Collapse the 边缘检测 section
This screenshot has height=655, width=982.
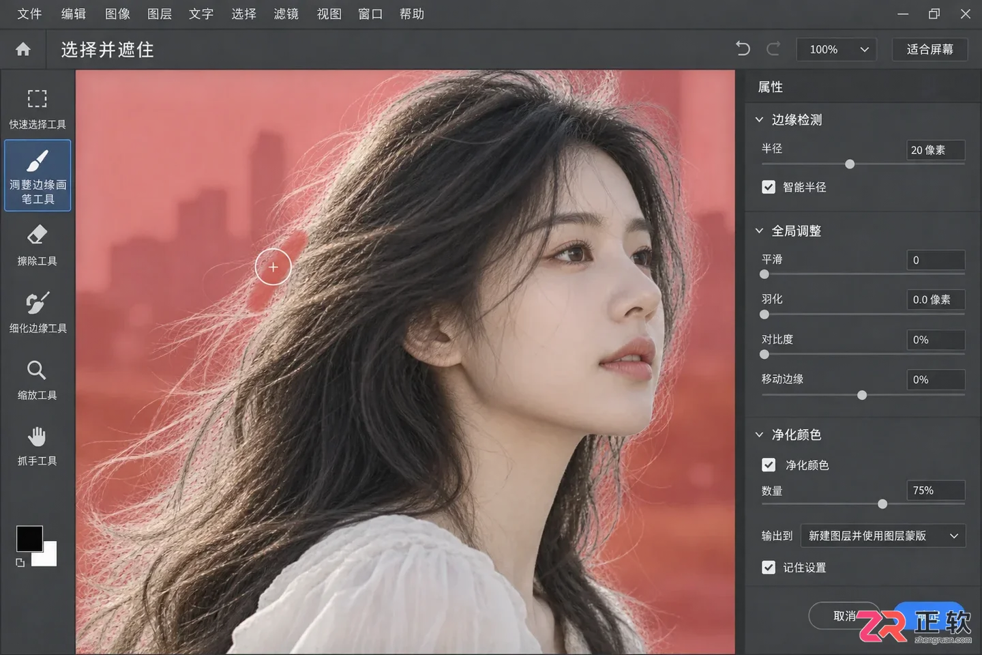tap(759, 119)
